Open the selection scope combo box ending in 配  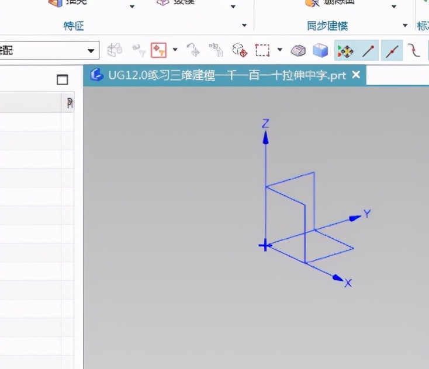pyautogui.click(x=49, y=51)
